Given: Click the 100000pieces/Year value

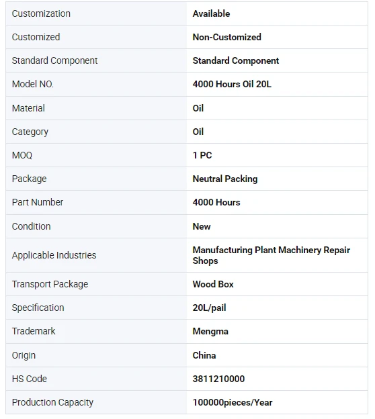Looking at the screenshot, I should [x=233, y=402].
